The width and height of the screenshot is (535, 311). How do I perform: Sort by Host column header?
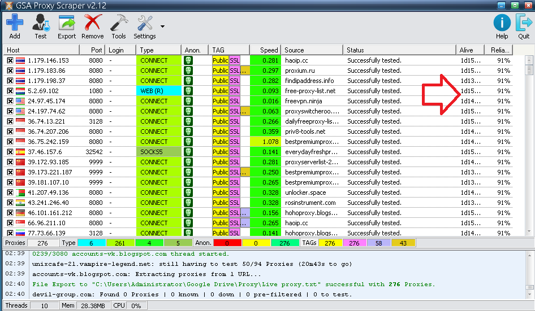pyautogui.click(x=41, y=50)
